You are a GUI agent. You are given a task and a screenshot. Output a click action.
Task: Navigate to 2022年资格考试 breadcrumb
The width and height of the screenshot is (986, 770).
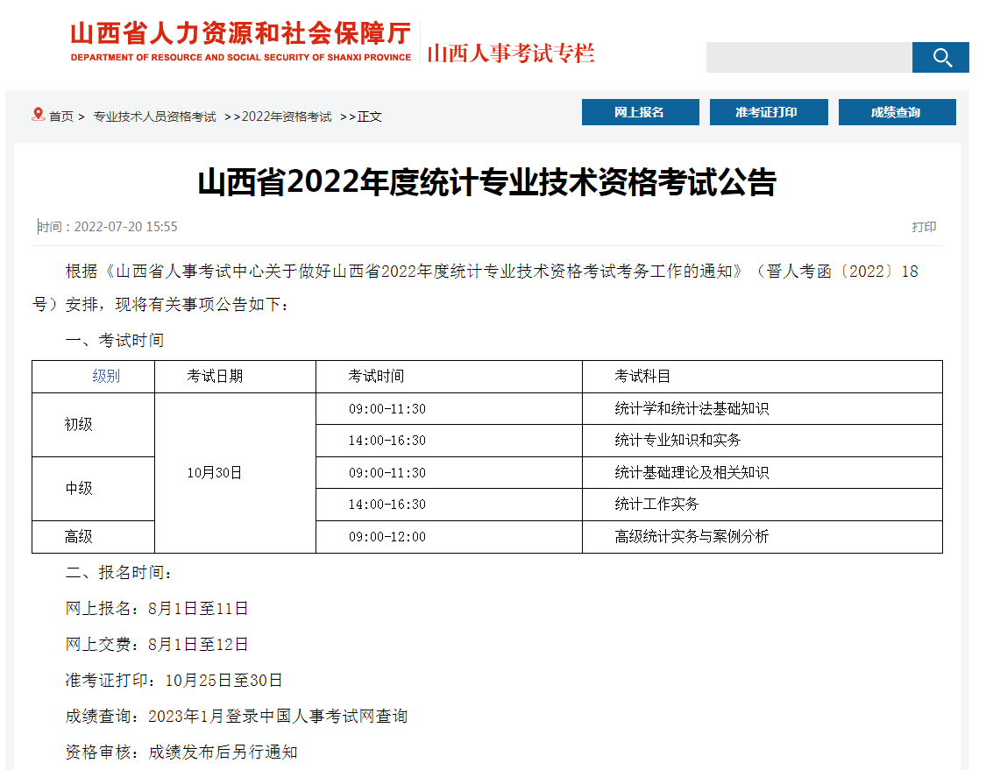tap(286, 117)
